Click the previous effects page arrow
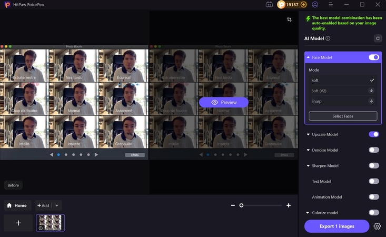This screenshot has width=386, height=237. tap(52, 154)
